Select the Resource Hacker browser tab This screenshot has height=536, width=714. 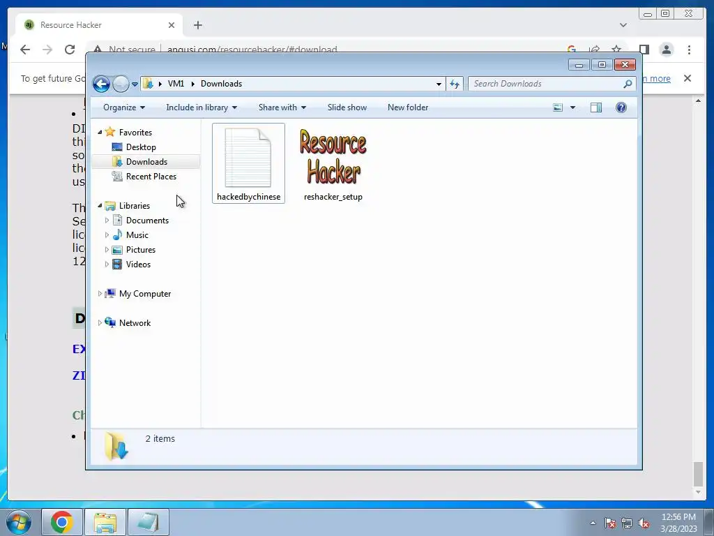[x=99, y=25]
